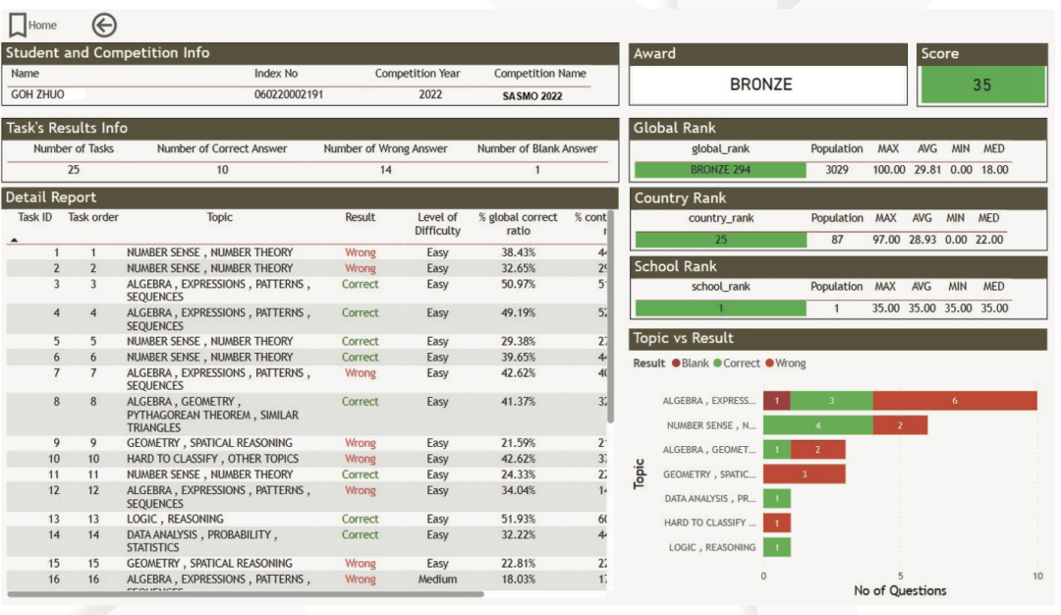
Task: Sort table by the Topic column header
Action: point(219,217)
